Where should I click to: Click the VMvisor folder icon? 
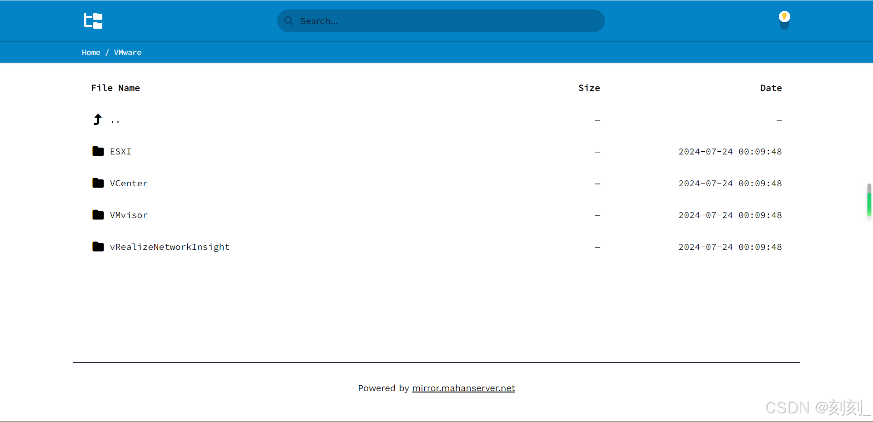[98, 215]
